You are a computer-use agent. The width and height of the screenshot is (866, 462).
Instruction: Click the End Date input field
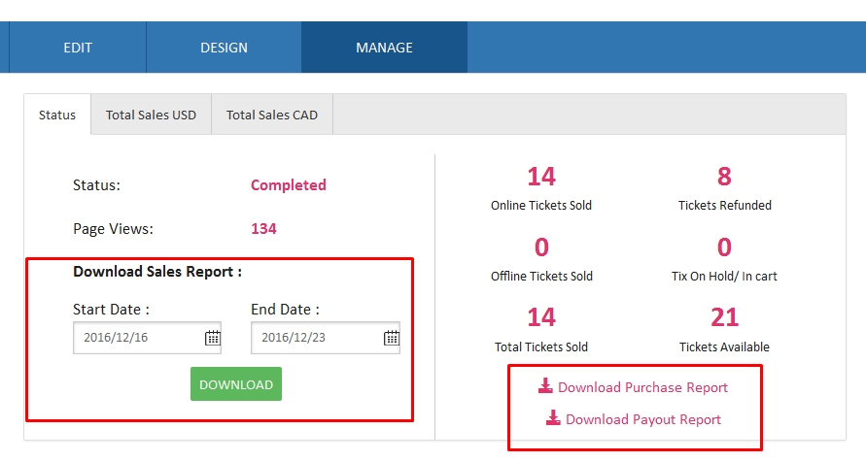click(x=314, y=338)
